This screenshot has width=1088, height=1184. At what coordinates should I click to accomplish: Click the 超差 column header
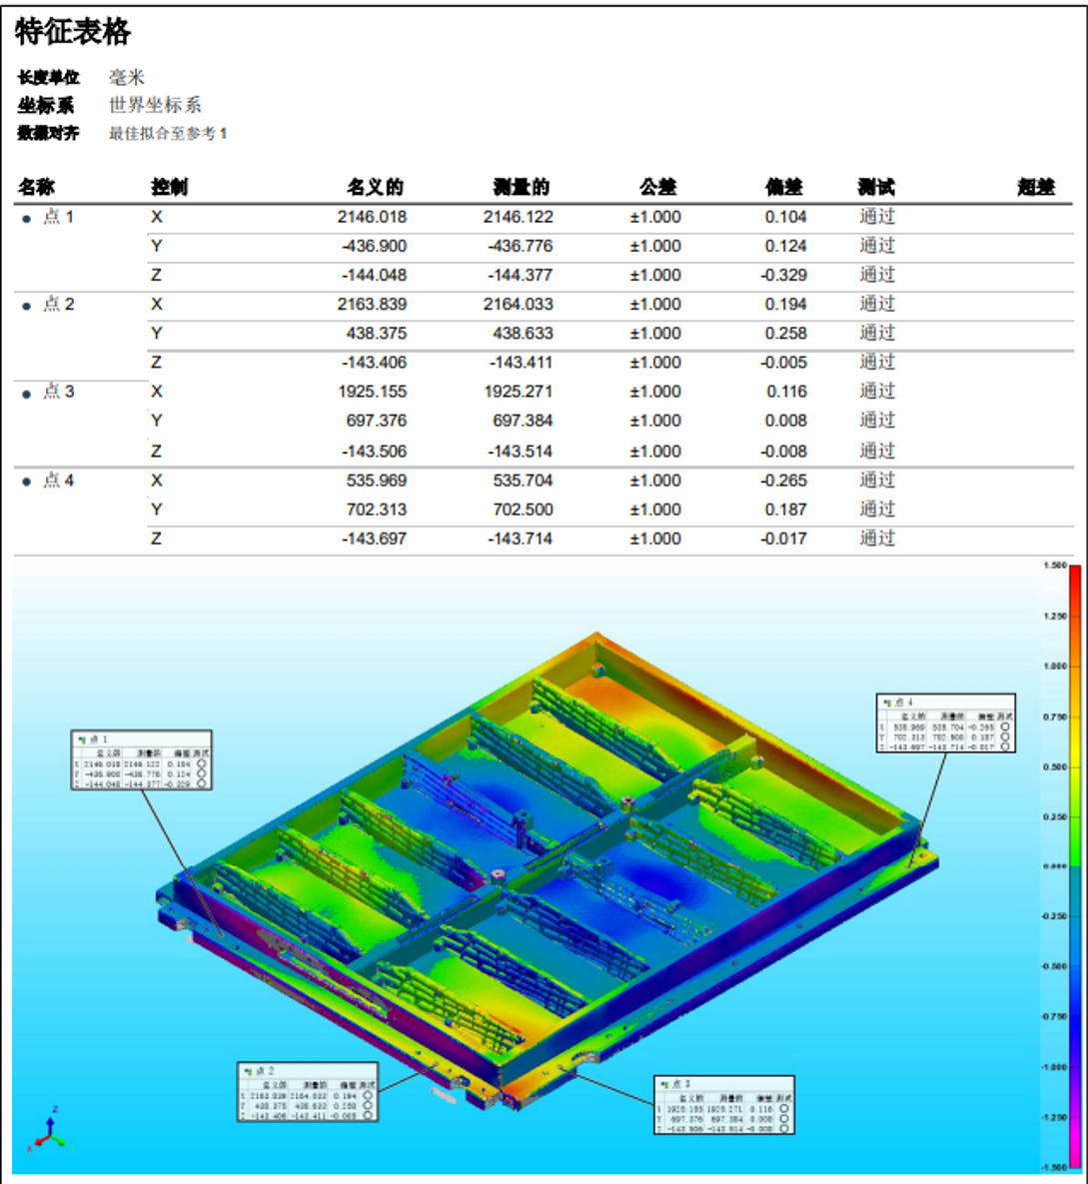[1036, 187]
